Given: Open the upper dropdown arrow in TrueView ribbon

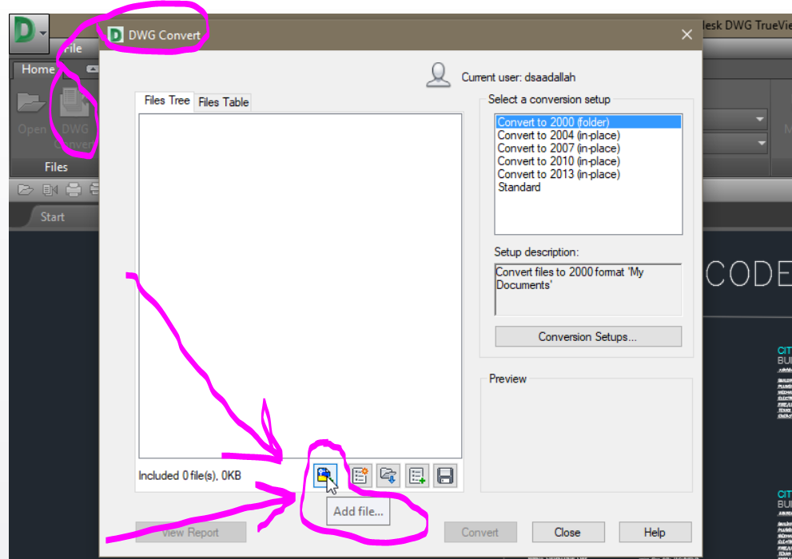Looking at the screenshot, I should pos(759,120).
